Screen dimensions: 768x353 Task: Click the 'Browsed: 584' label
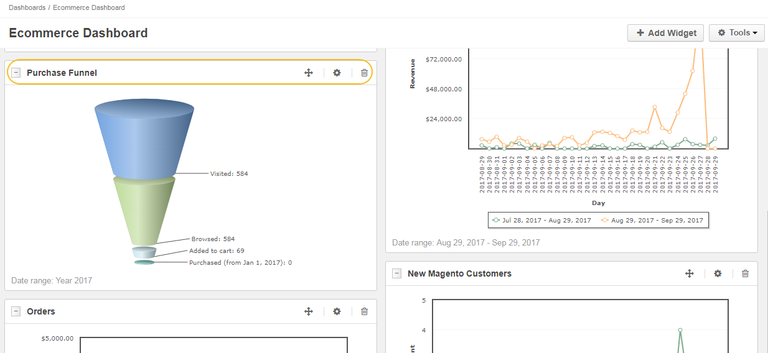click(x=213, y=239)
